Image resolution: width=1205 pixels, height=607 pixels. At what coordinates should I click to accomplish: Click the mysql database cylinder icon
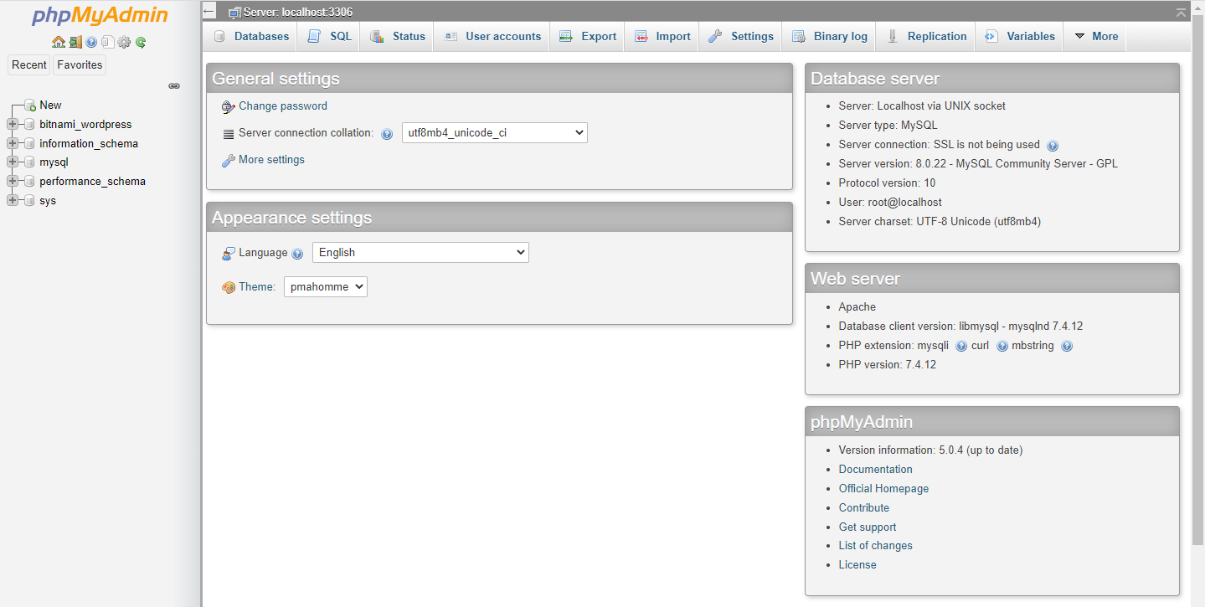point(29,162)
